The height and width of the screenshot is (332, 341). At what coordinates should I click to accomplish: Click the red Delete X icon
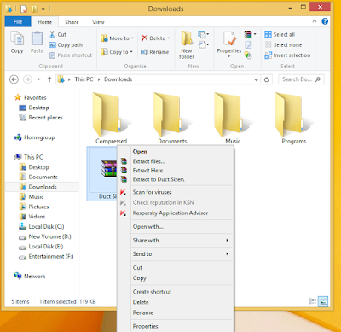point(144,38)
